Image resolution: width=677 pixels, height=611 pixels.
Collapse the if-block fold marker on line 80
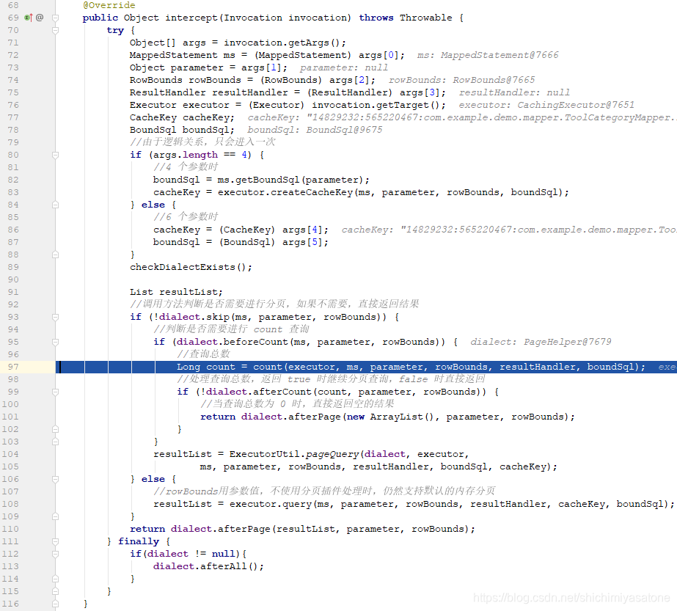[x=56, y=155]
